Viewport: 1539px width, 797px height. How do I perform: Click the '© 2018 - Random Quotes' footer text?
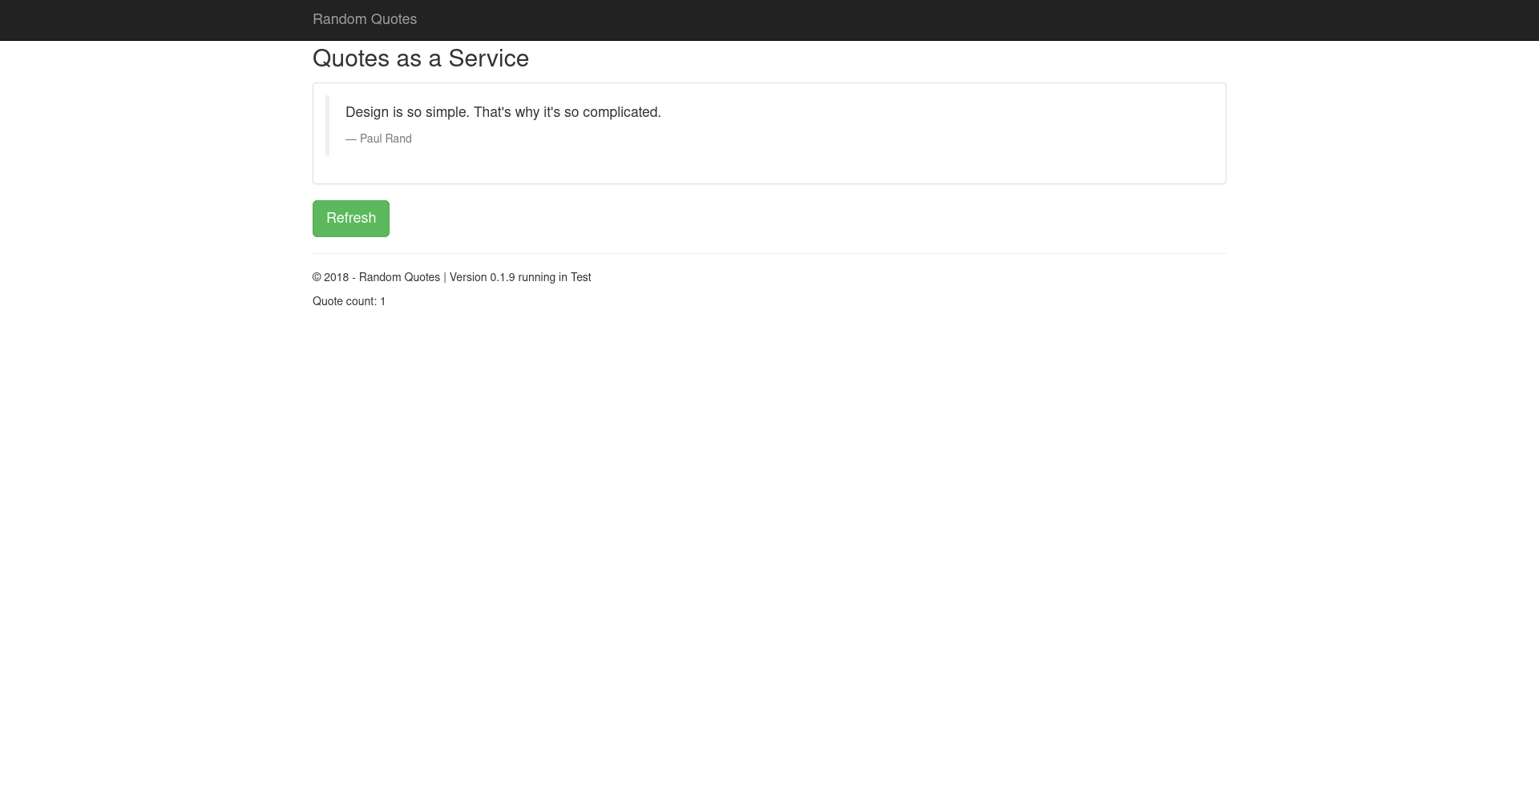click(x=376, y=277)
